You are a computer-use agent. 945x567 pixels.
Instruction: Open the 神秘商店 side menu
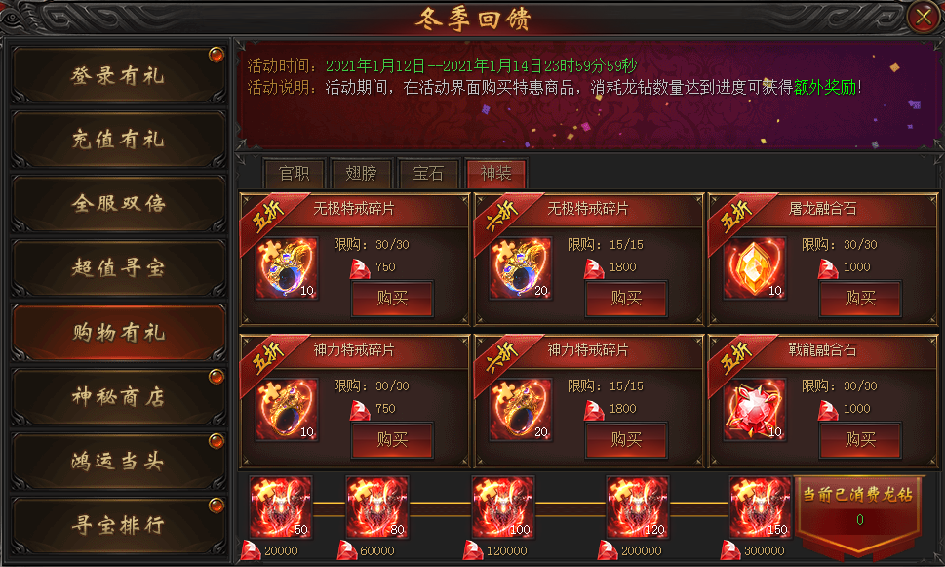[x=119, y=397]
